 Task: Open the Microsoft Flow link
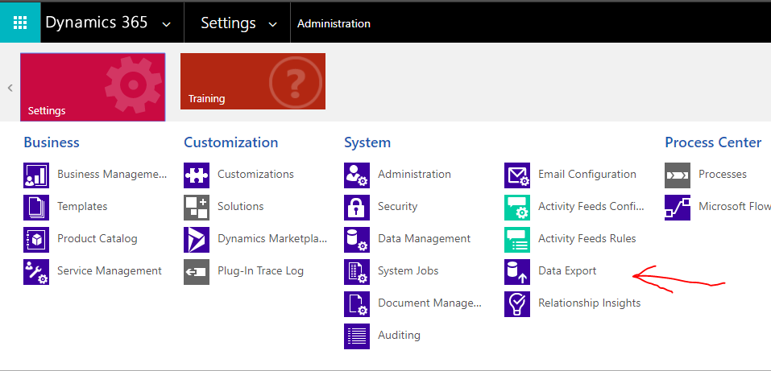coord(735,206)
